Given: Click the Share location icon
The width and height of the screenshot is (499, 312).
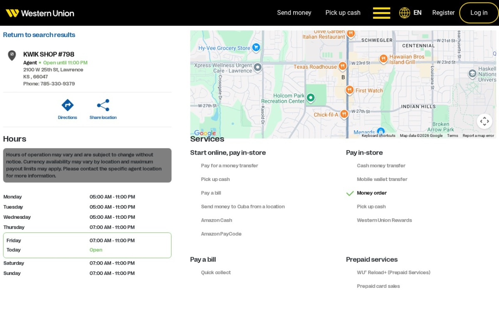Looking at the screenshot, I should (103, 105).
